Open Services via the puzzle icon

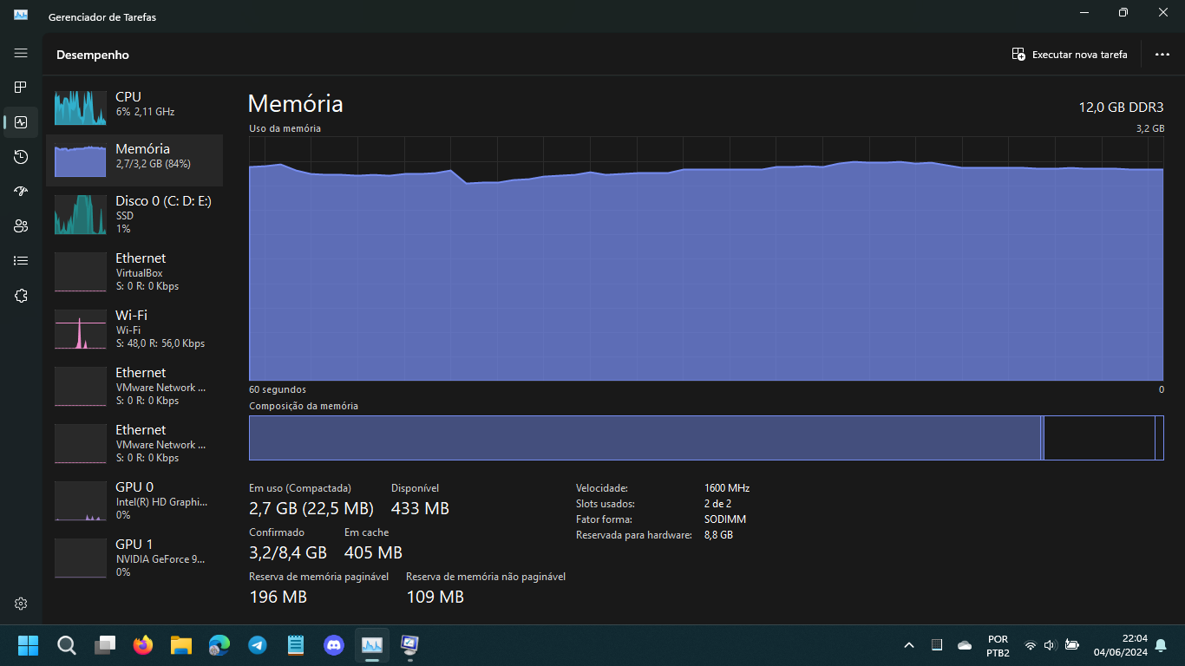(21, 296)
